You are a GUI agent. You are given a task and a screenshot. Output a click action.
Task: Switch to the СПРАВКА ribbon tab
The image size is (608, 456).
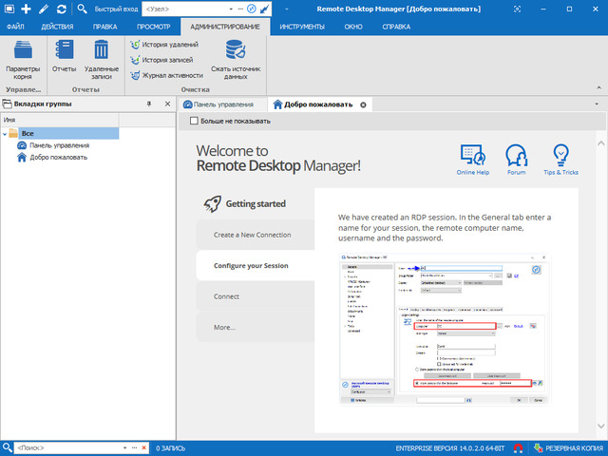click(396, 27)
